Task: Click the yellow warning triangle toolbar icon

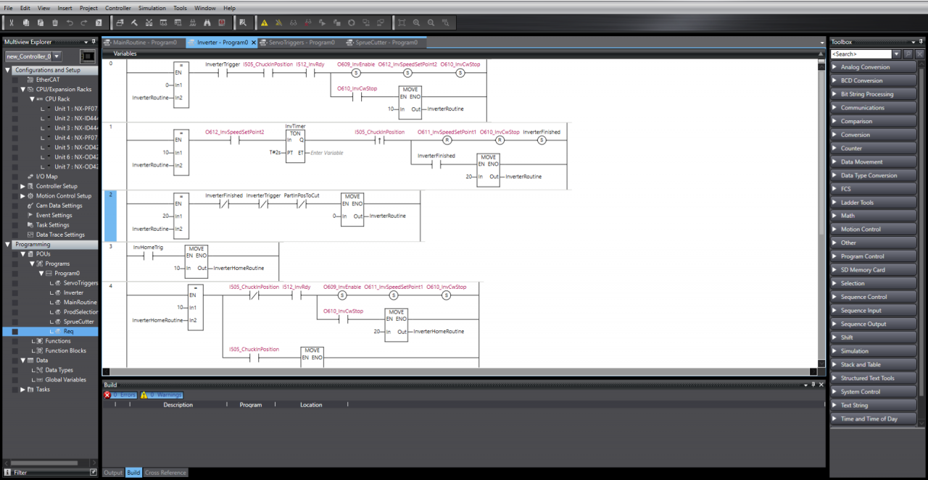Action: click(265, 22)
